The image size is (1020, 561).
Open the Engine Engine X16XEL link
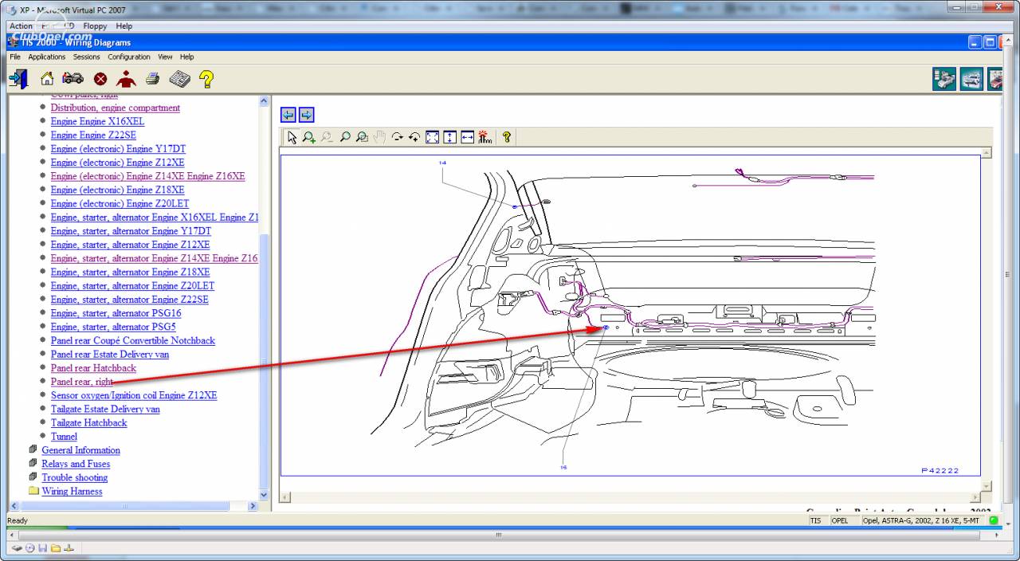(97, 121)
